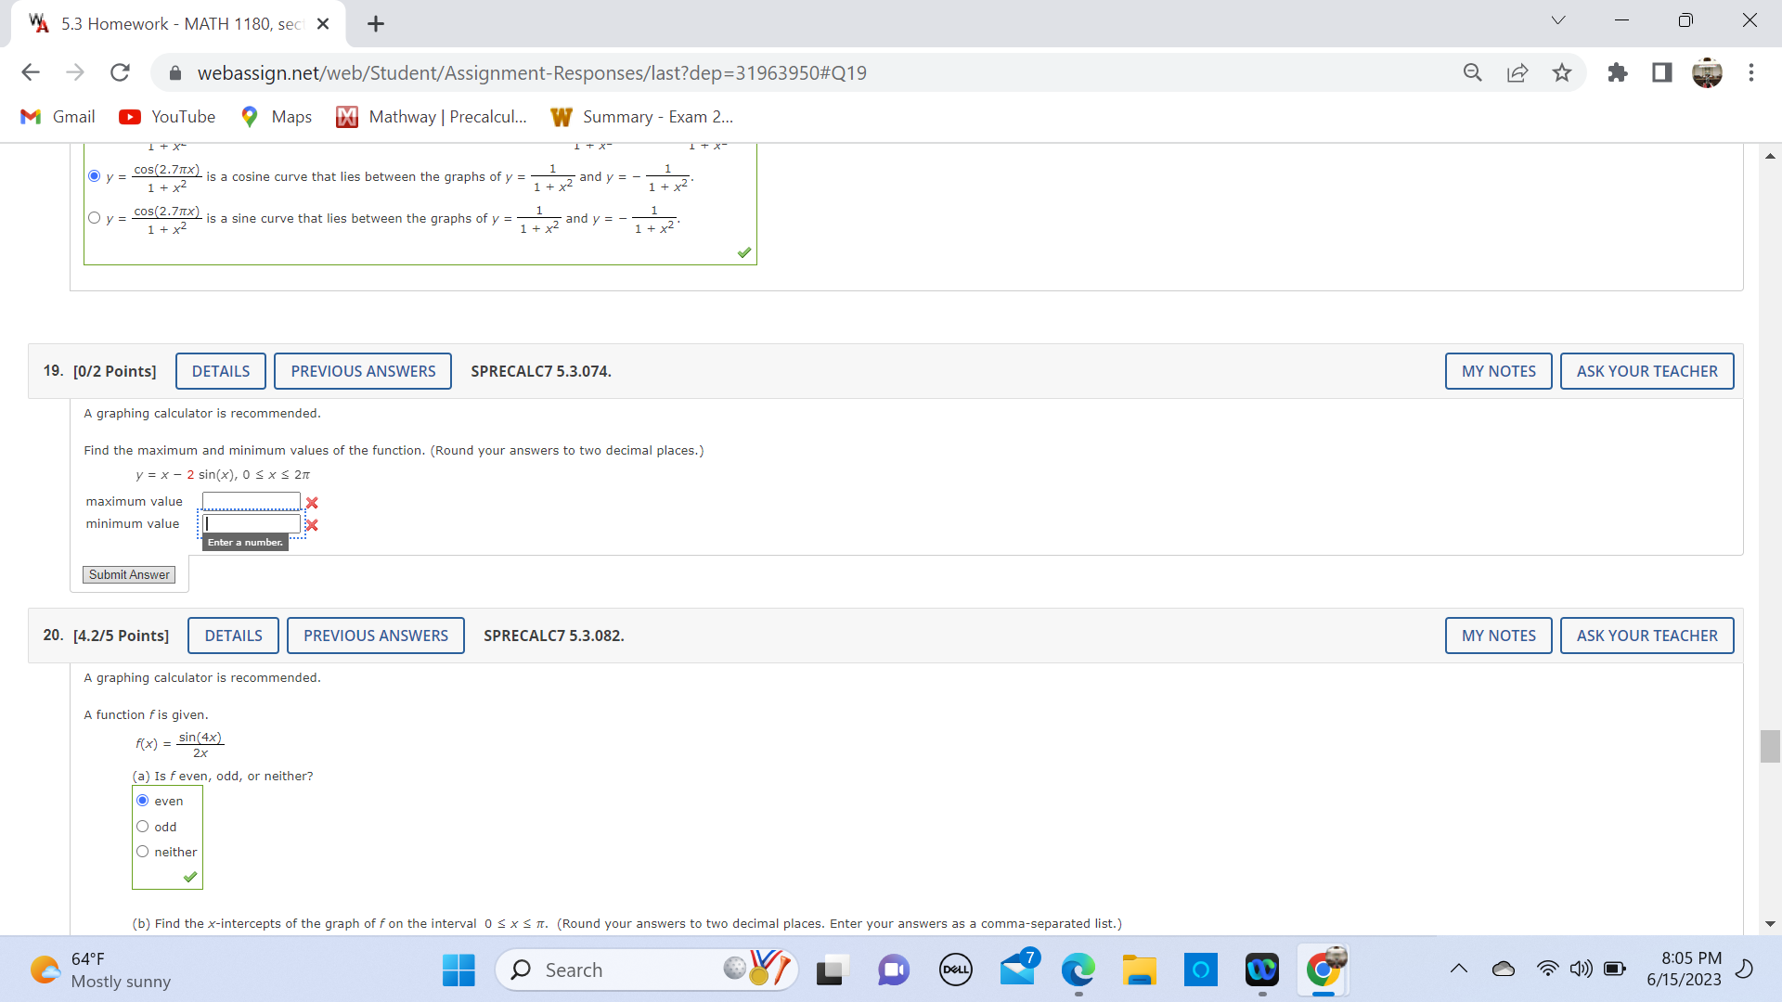
Task: Select the "odd" radio option
Action: [143, 827]
